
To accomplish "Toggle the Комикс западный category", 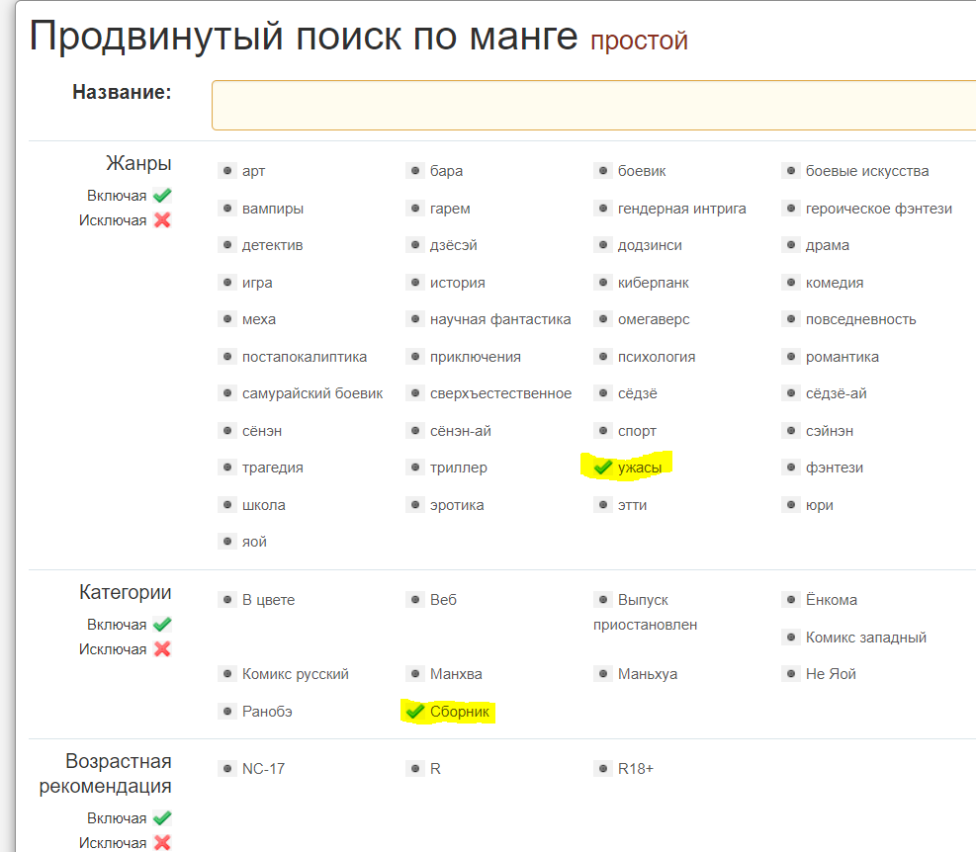I will click(x=865, y=638).
